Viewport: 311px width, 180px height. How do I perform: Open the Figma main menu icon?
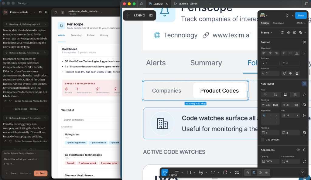128,15
